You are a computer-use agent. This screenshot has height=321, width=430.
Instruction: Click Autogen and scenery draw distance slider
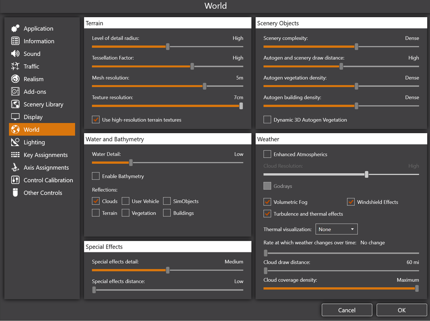coord(341,66)
